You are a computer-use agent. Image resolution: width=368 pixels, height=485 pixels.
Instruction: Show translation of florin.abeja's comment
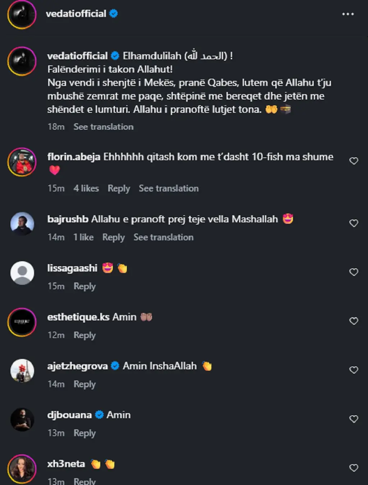(x=169, y=188)
